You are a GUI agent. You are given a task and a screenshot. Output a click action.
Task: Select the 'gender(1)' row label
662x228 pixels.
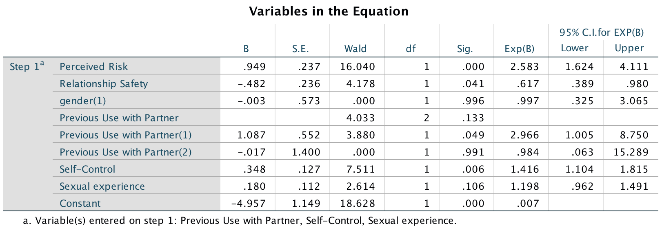pos(82,101)
